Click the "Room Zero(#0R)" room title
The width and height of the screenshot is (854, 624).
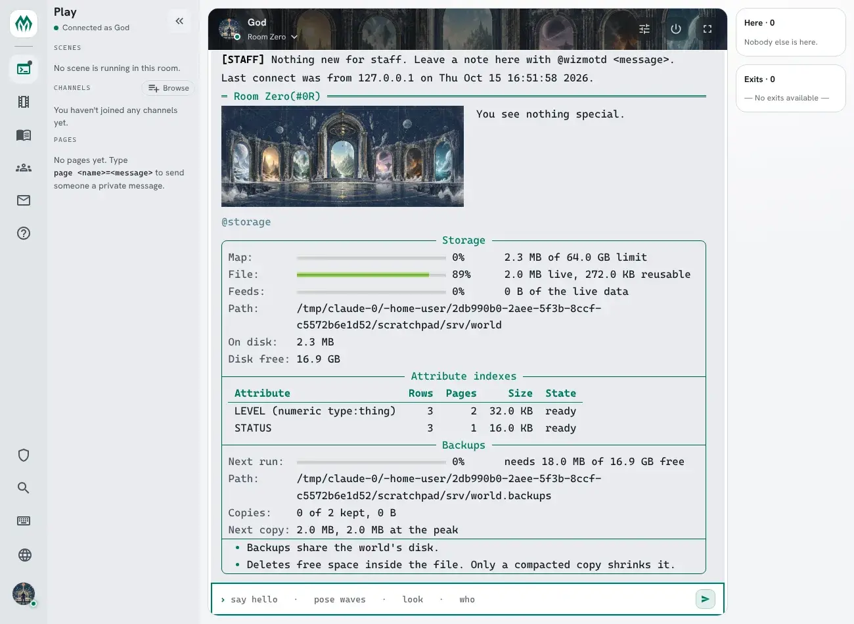coord(277,97)
